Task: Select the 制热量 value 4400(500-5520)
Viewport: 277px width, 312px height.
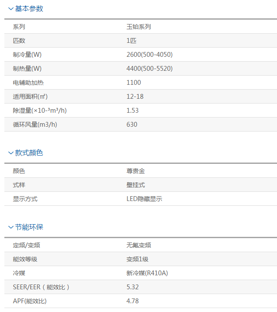Action: 149,69
